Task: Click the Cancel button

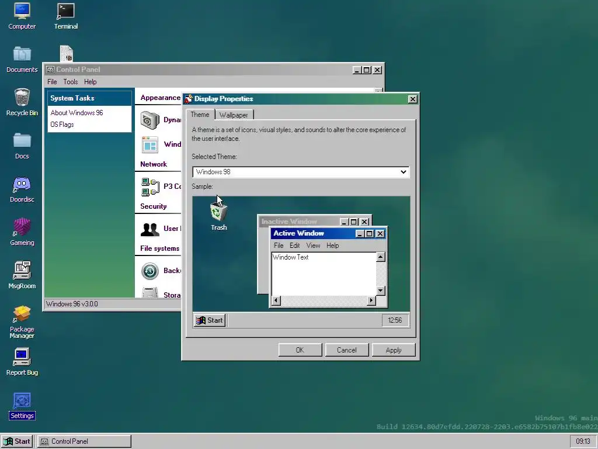Action: [x=347, y=350]
